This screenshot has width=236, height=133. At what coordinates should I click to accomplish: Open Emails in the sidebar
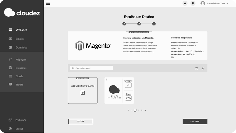(x=20, y=39)
